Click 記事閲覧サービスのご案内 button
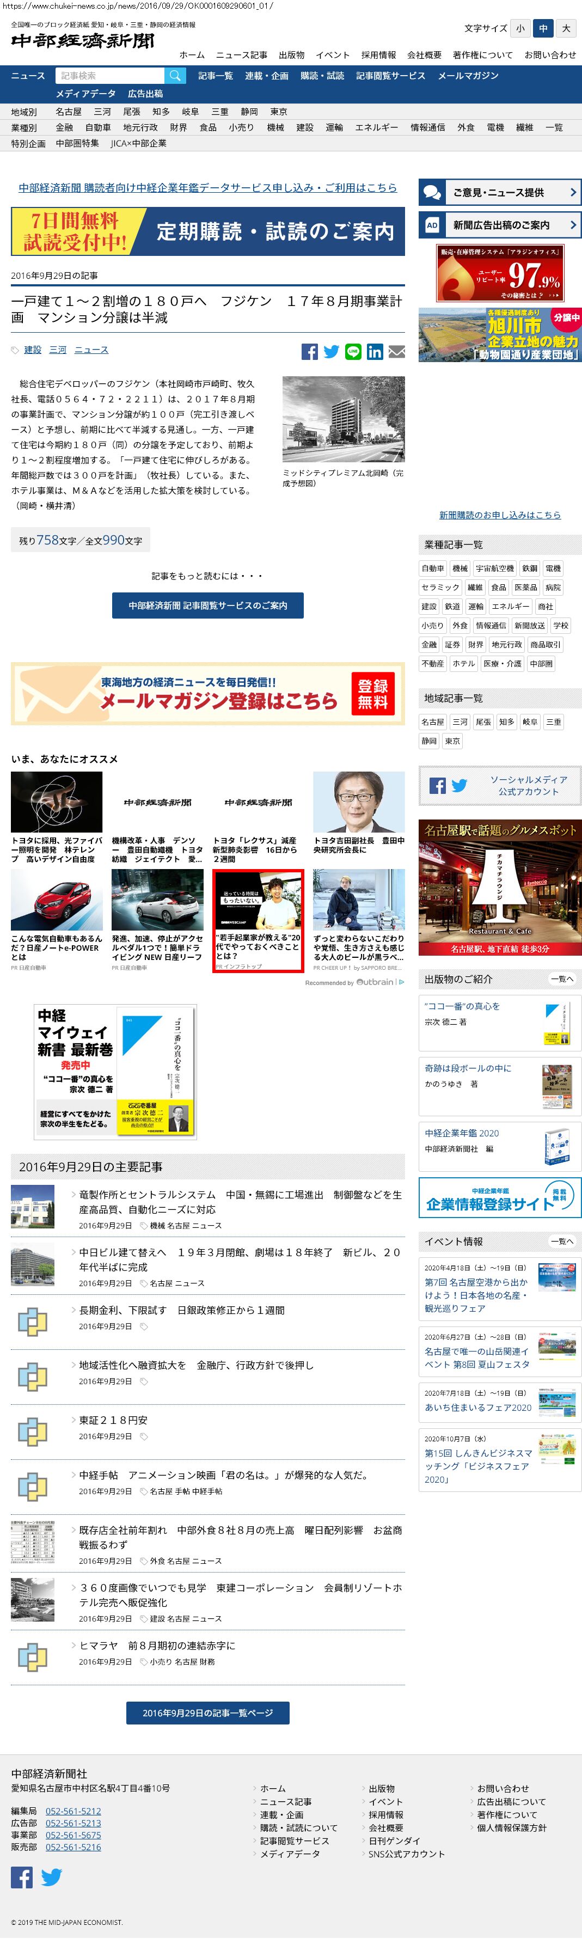 point(207,605)
